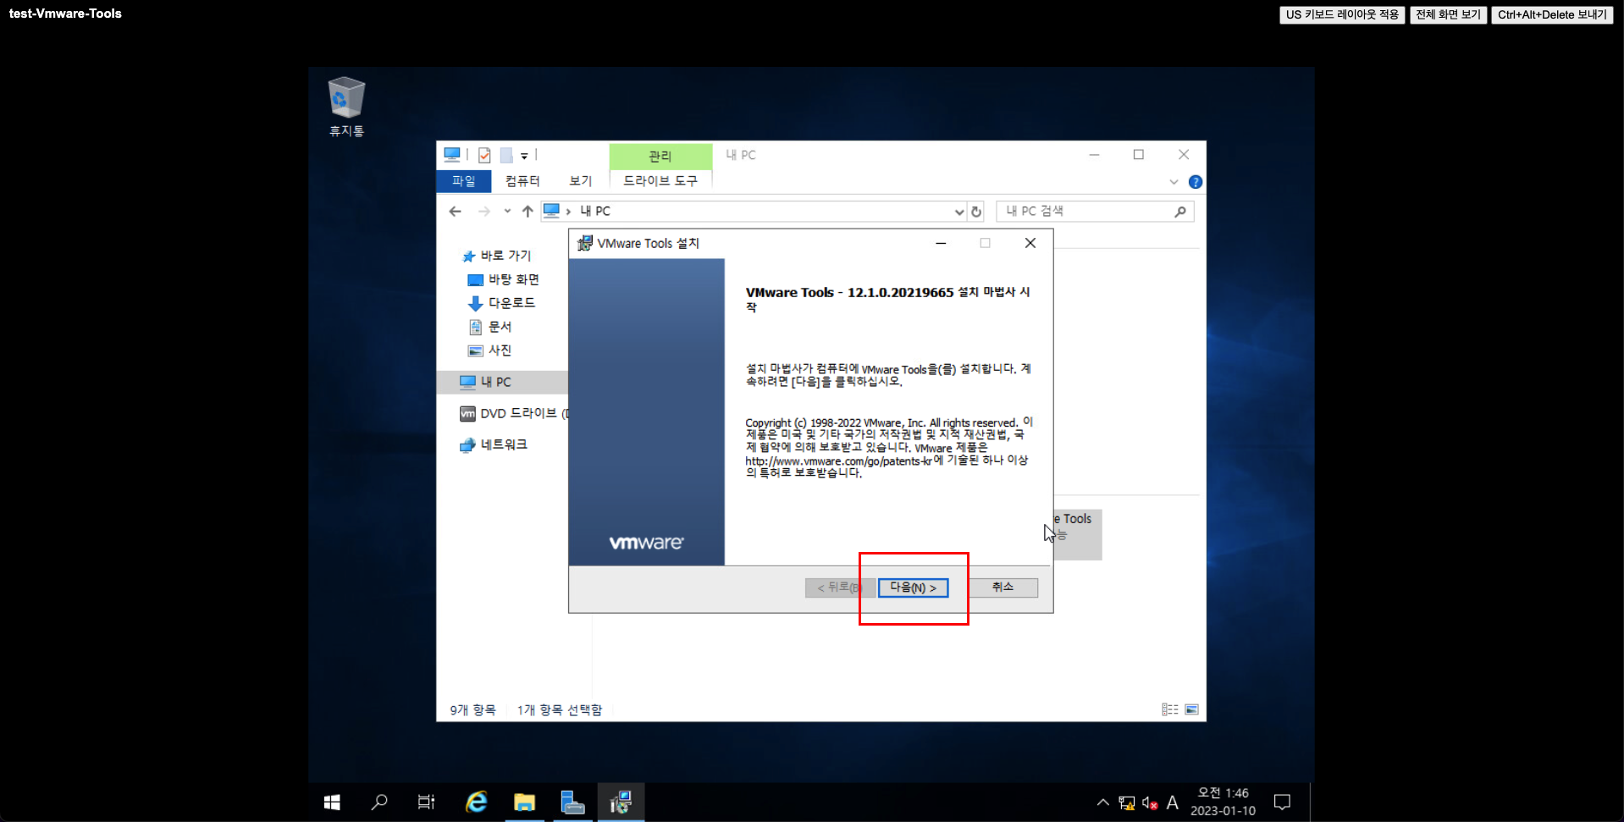Switch to details view icon in status bar

click(x=1170, y=709)
